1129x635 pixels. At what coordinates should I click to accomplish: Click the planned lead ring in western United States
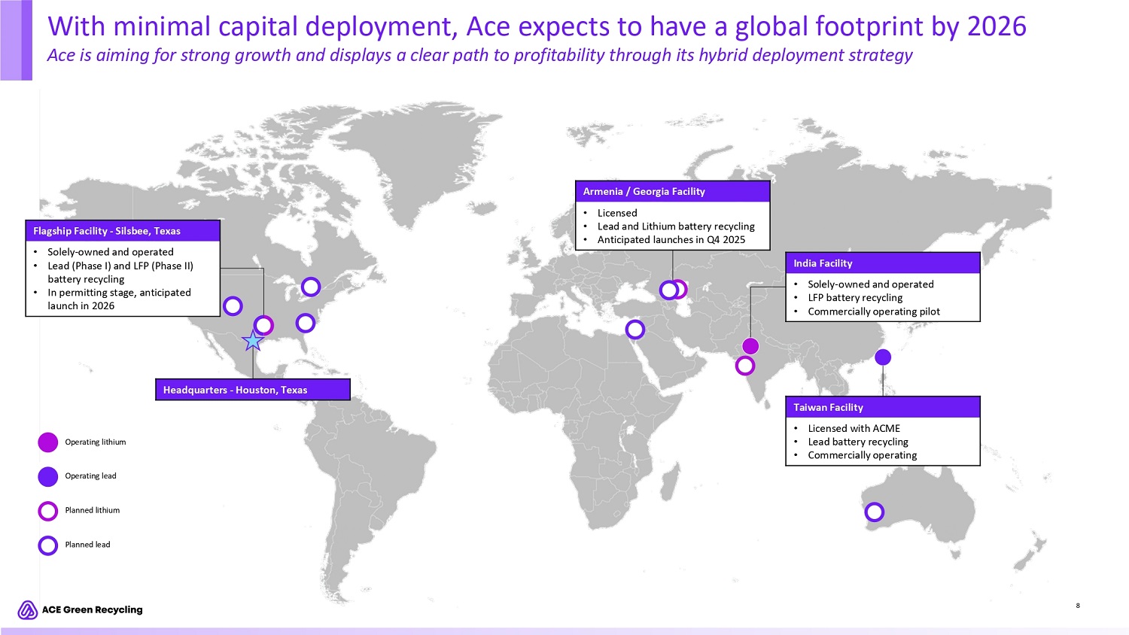coord(233,306)
